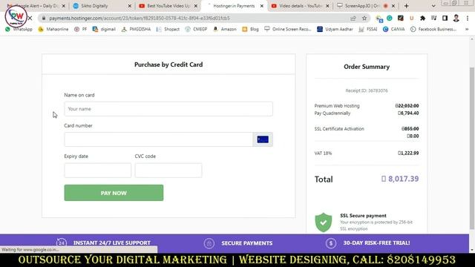Screen dimensions: 475x267
Task: Open the CMEGP bookmark
Action: (x=196, y=29)
